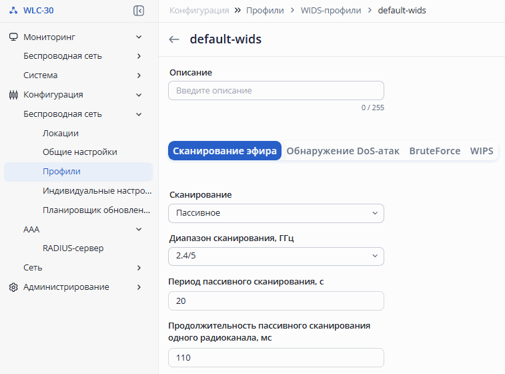Click the double chevron breadcrumb separator

click(237, 10)
